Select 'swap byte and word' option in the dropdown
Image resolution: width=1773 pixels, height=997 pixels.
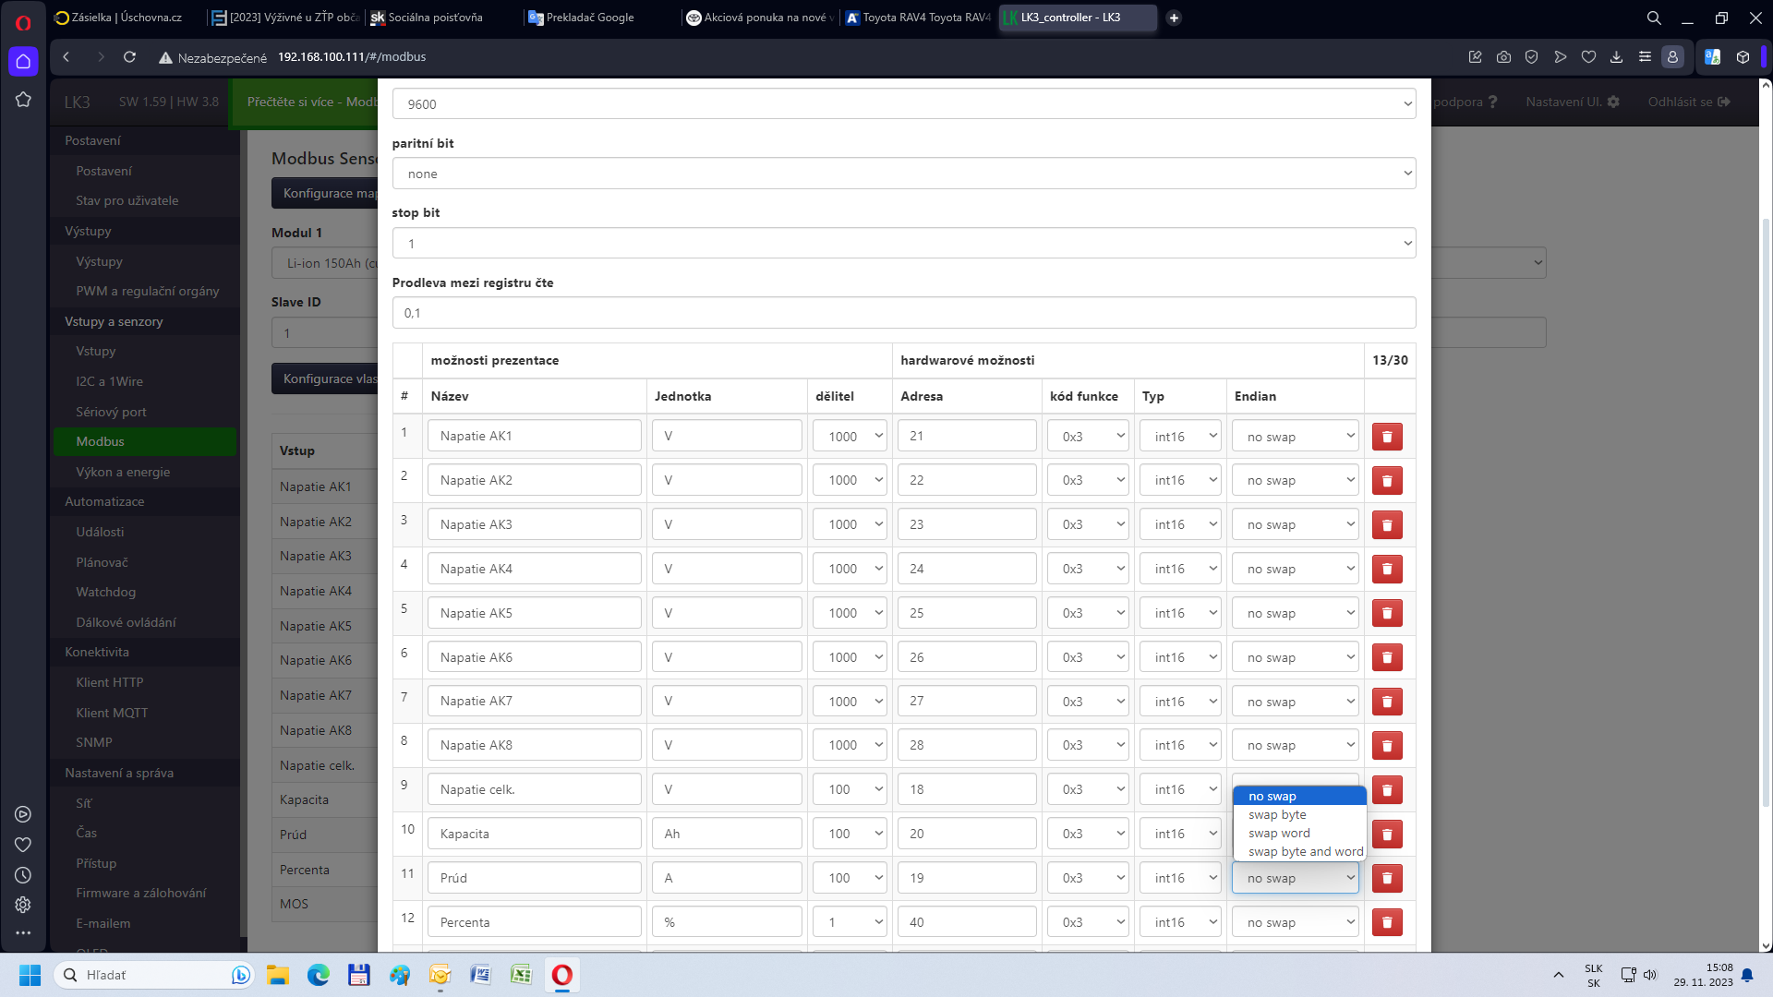click(x=1305, y=852)
